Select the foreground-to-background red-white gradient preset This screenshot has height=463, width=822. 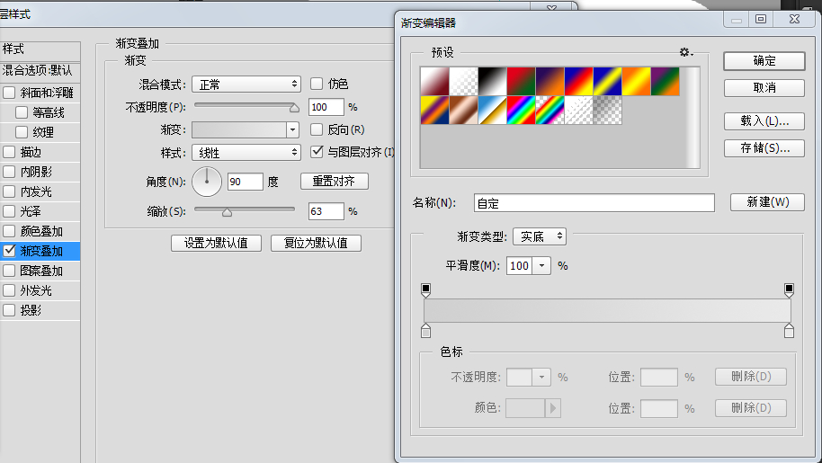pyautogui.click(x=434, y=81)
